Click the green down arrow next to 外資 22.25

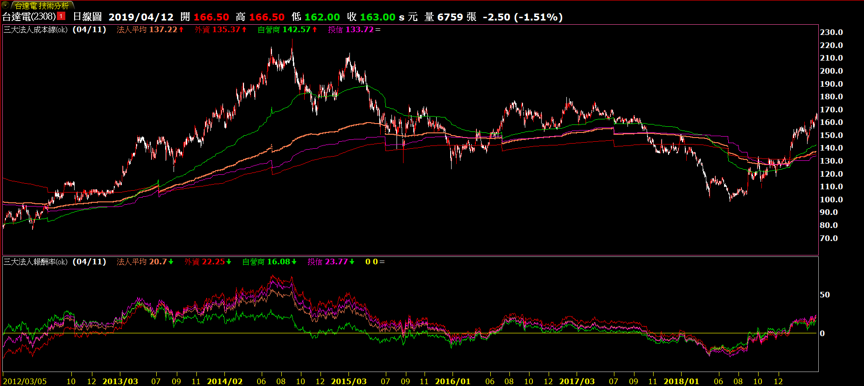(x=229, y=262)
